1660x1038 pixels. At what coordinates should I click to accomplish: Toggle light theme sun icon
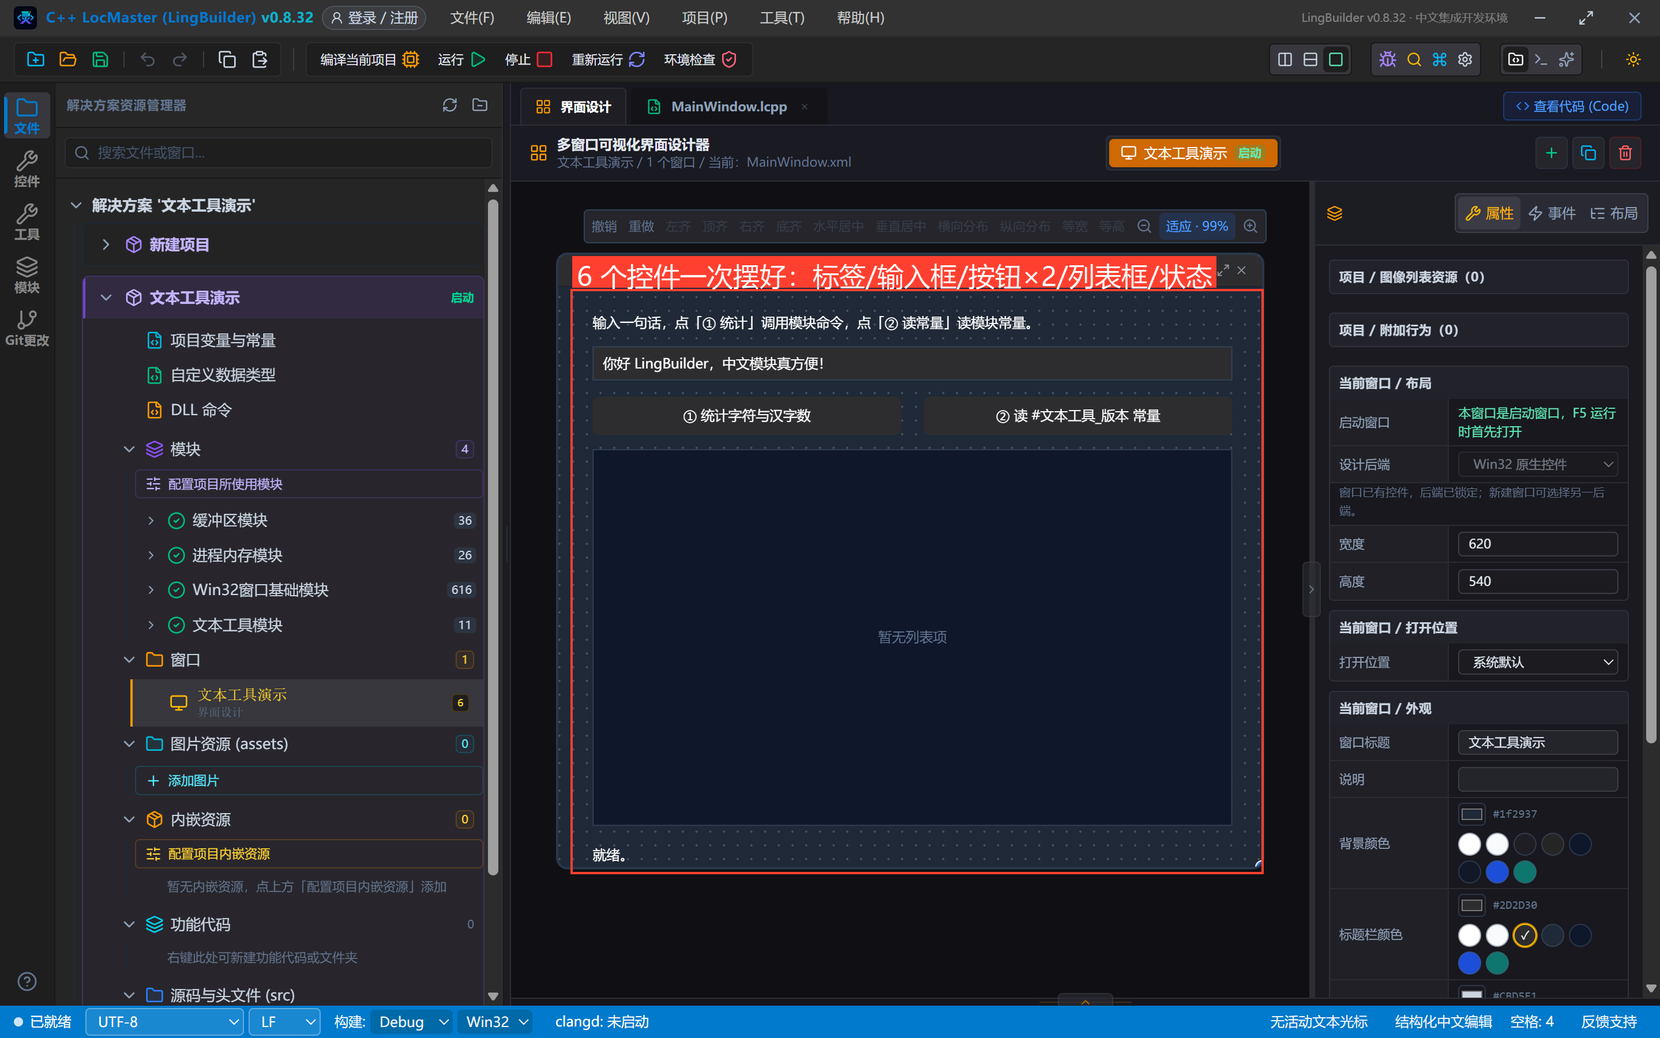point(1633,60)
